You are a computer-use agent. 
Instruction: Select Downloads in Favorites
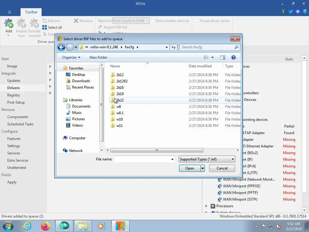(x=81, y=81)
